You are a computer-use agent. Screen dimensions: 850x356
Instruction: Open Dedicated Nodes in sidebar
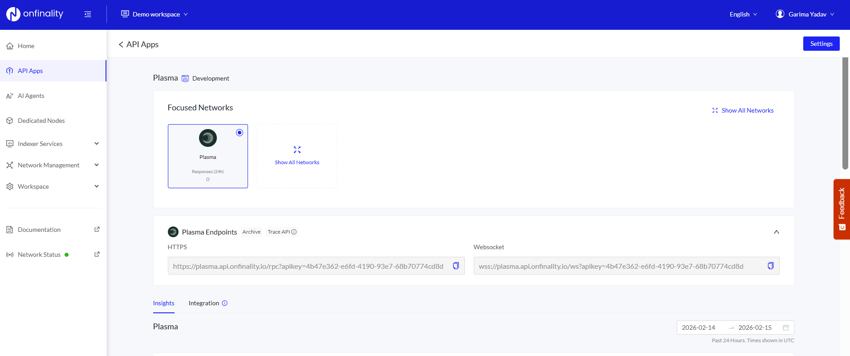tap(53, 121)
